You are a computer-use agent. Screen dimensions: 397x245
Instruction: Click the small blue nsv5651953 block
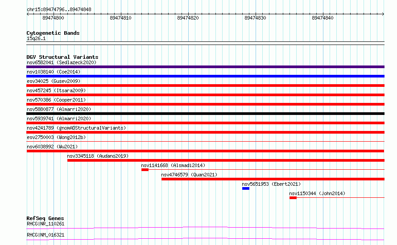coord(246,188)
